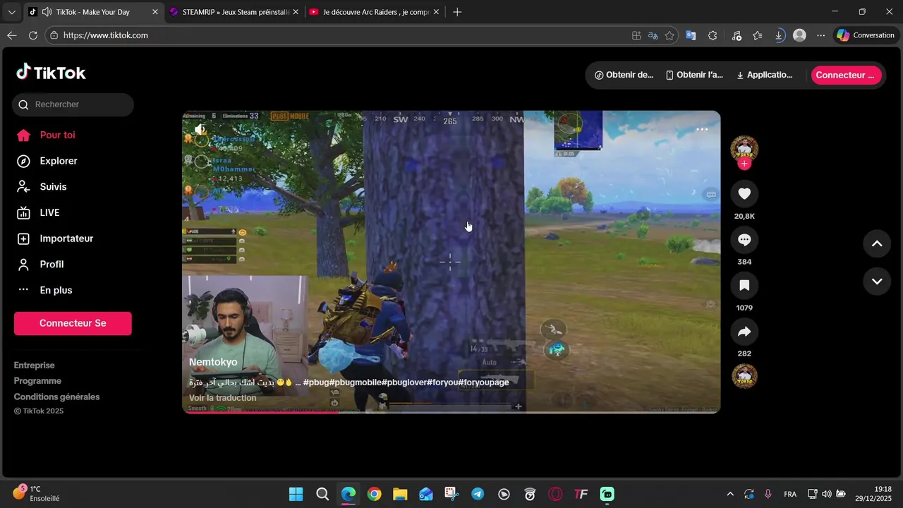Click the Applicatio... download button
The height and width of the screenshot is (508, 903).
coord(764,75)
